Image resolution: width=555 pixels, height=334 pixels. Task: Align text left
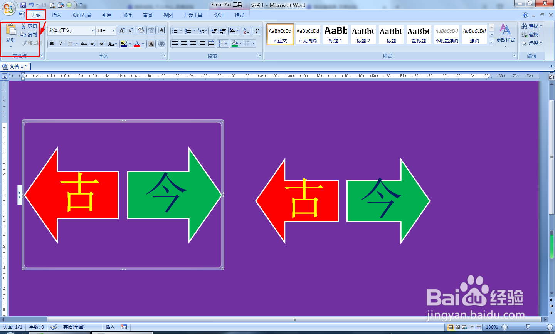[175, 44]
